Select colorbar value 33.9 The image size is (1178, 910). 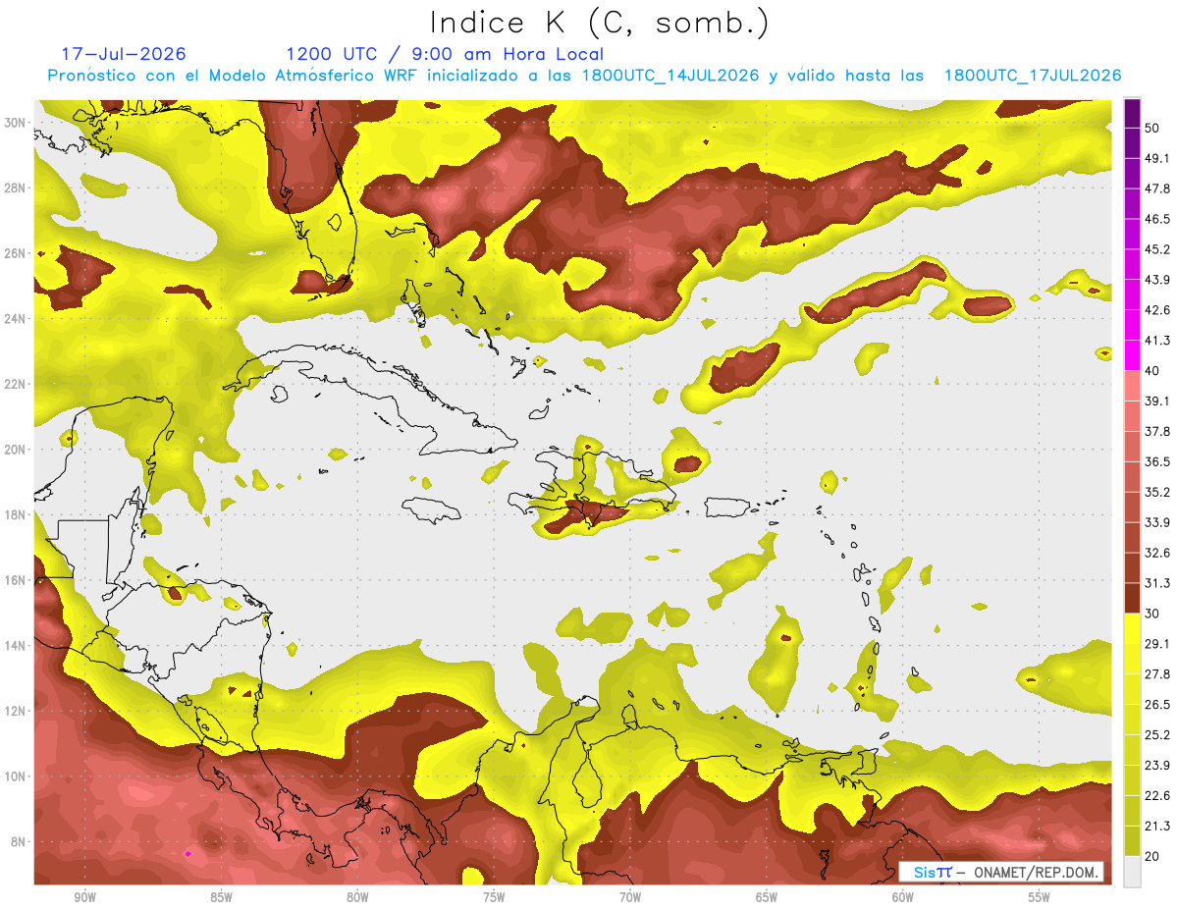[1157, 522]
